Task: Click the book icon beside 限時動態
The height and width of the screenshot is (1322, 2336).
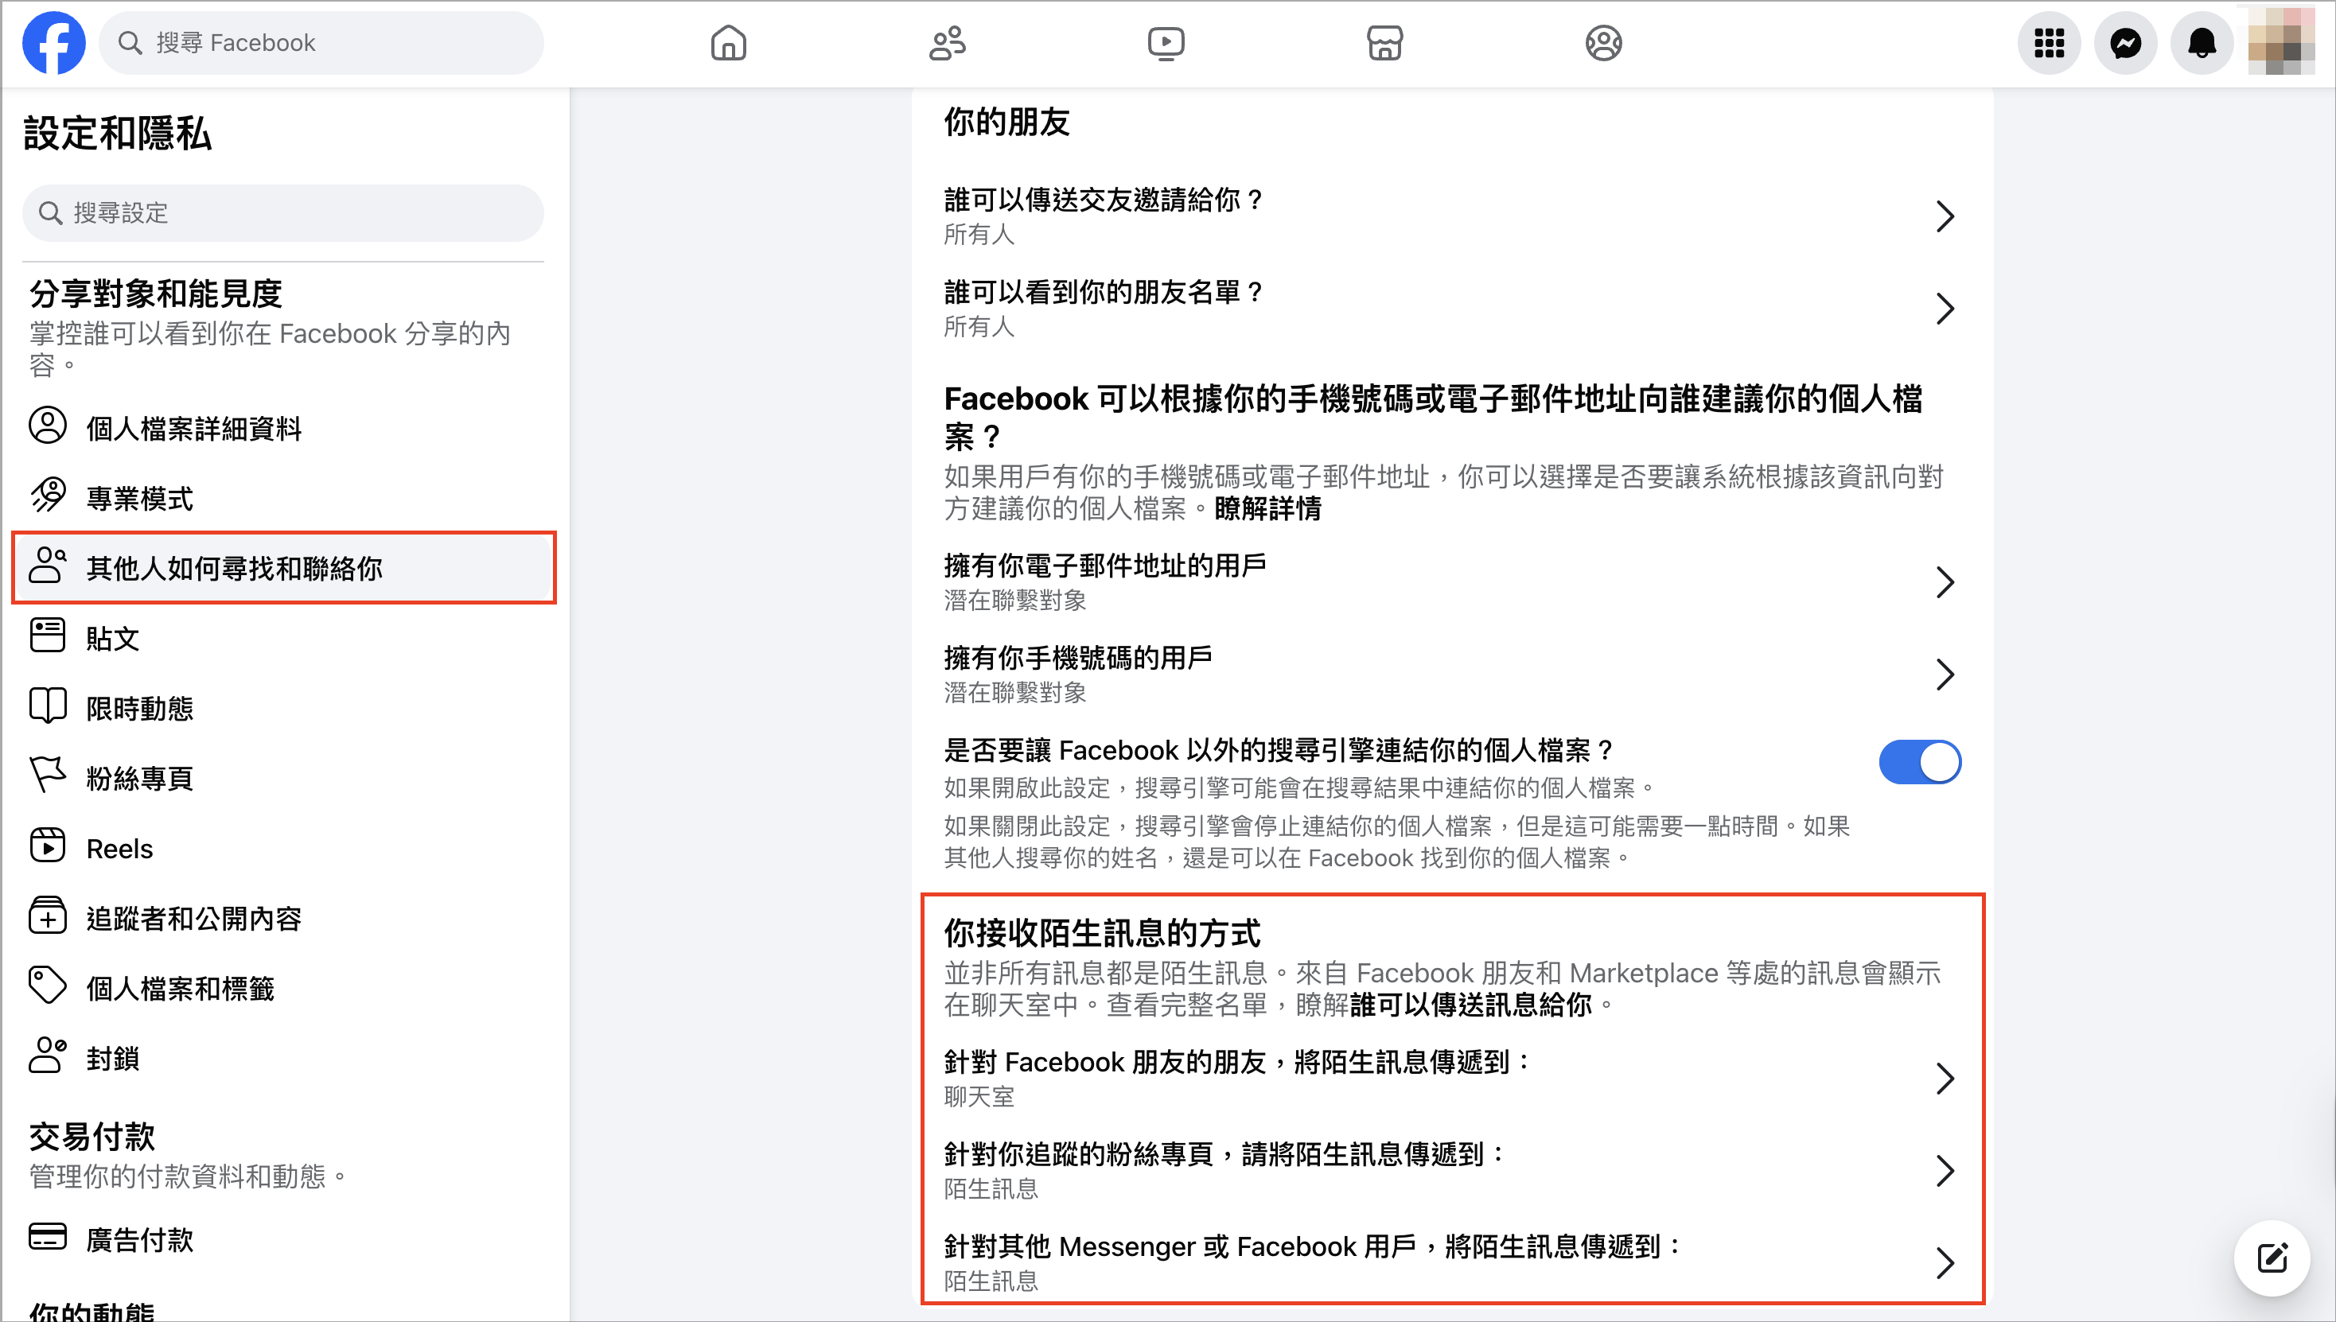Action: point(47,706)
